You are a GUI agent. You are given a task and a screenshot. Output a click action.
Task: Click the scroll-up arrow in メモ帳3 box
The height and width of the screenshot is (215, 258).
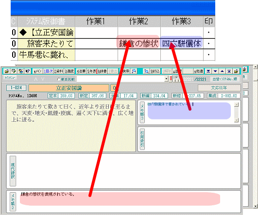[x=236, y=104]
